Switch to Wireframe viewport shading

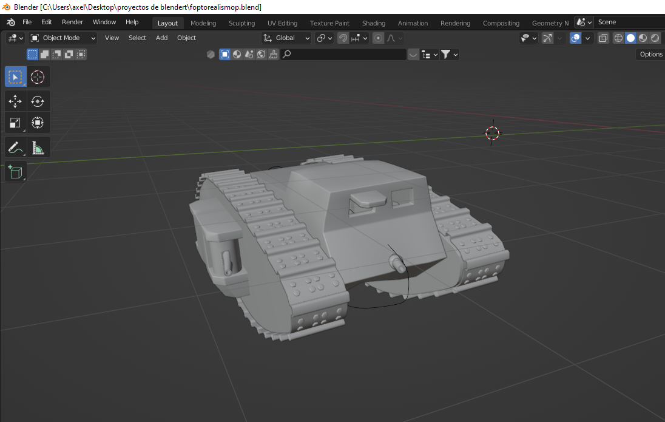tap(619, 38)
